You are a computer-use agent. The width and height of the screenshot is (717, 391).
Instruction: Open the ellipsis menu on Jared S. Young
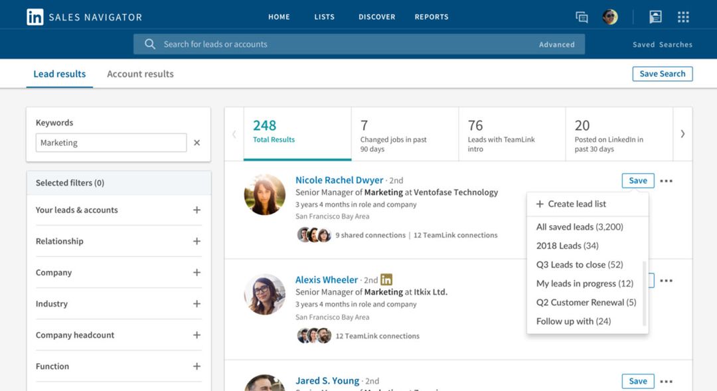point(667,381)
